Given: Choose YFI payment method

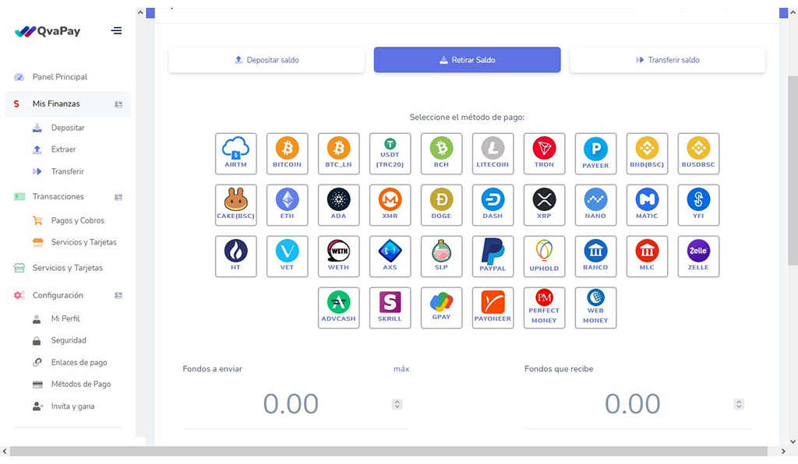Looking at the screenshot, I should [x=698, y=205].
